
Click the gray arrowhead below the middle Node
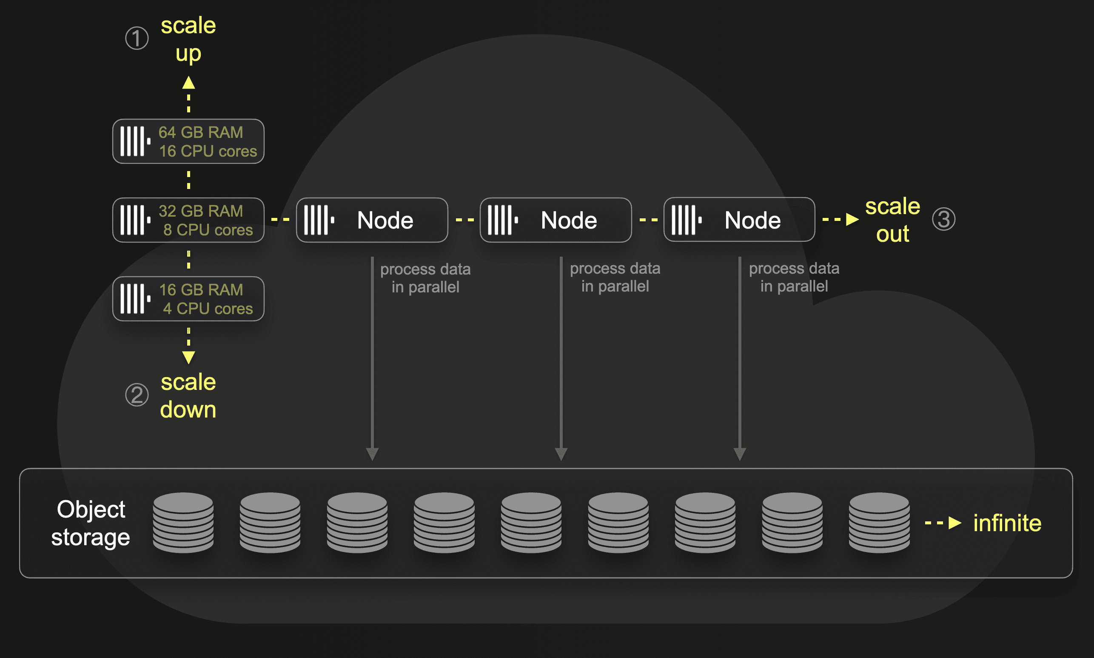point(561,455)
